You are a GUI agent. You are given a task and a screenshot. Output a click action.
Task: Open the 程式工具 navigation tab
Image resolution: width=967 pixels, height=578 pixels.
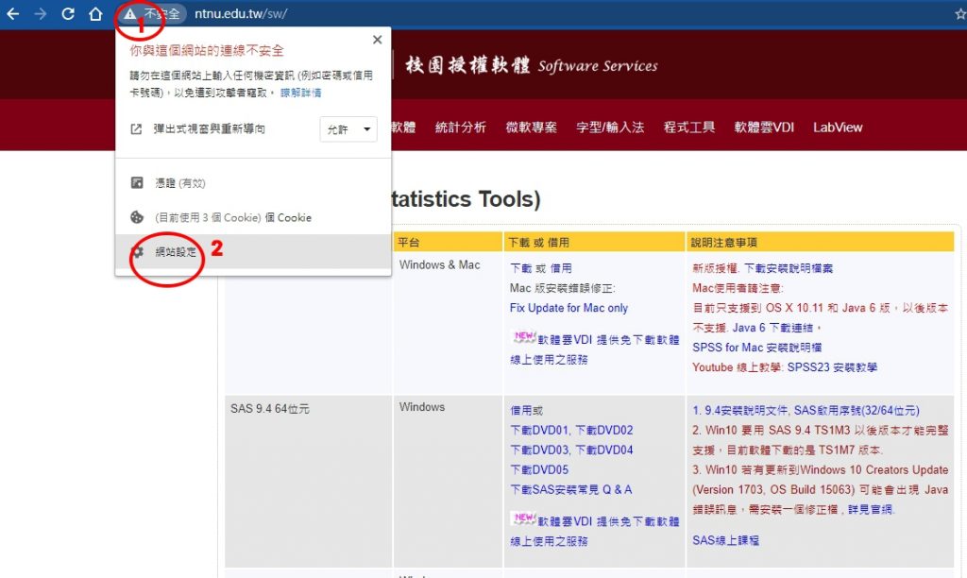(688, 127)
